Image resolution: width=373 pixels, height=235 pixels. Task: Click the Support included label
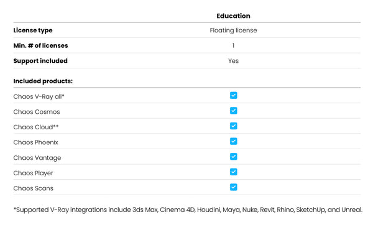pos(40,61)
